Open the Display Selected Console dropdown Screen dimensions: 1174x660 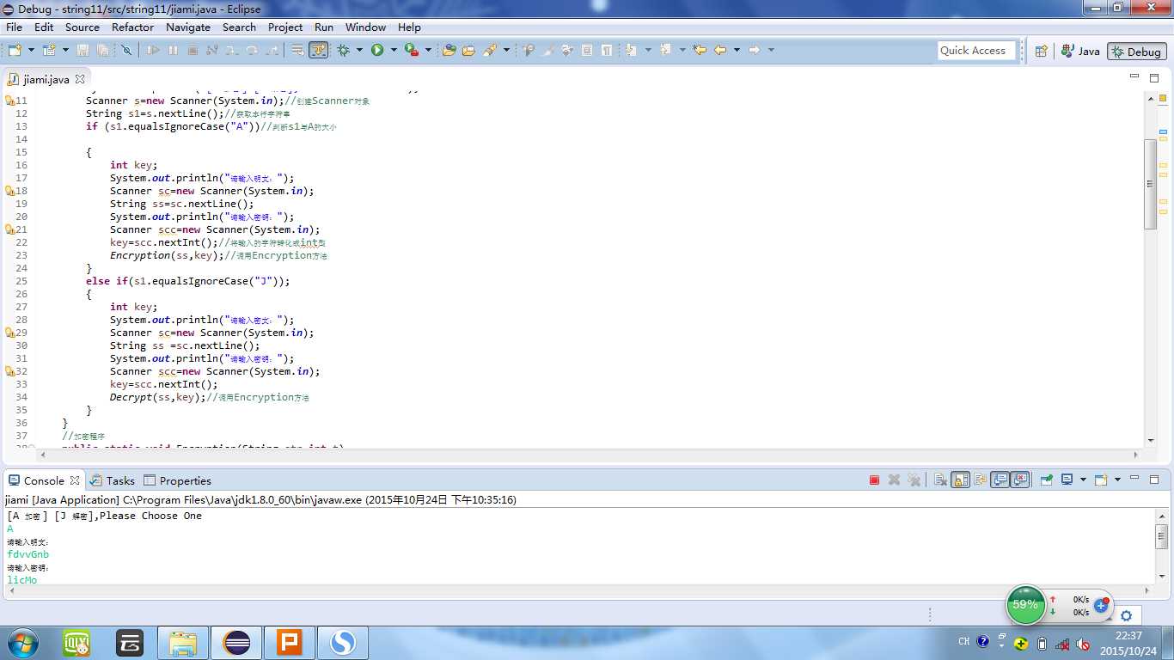[x=1083, y=480]
